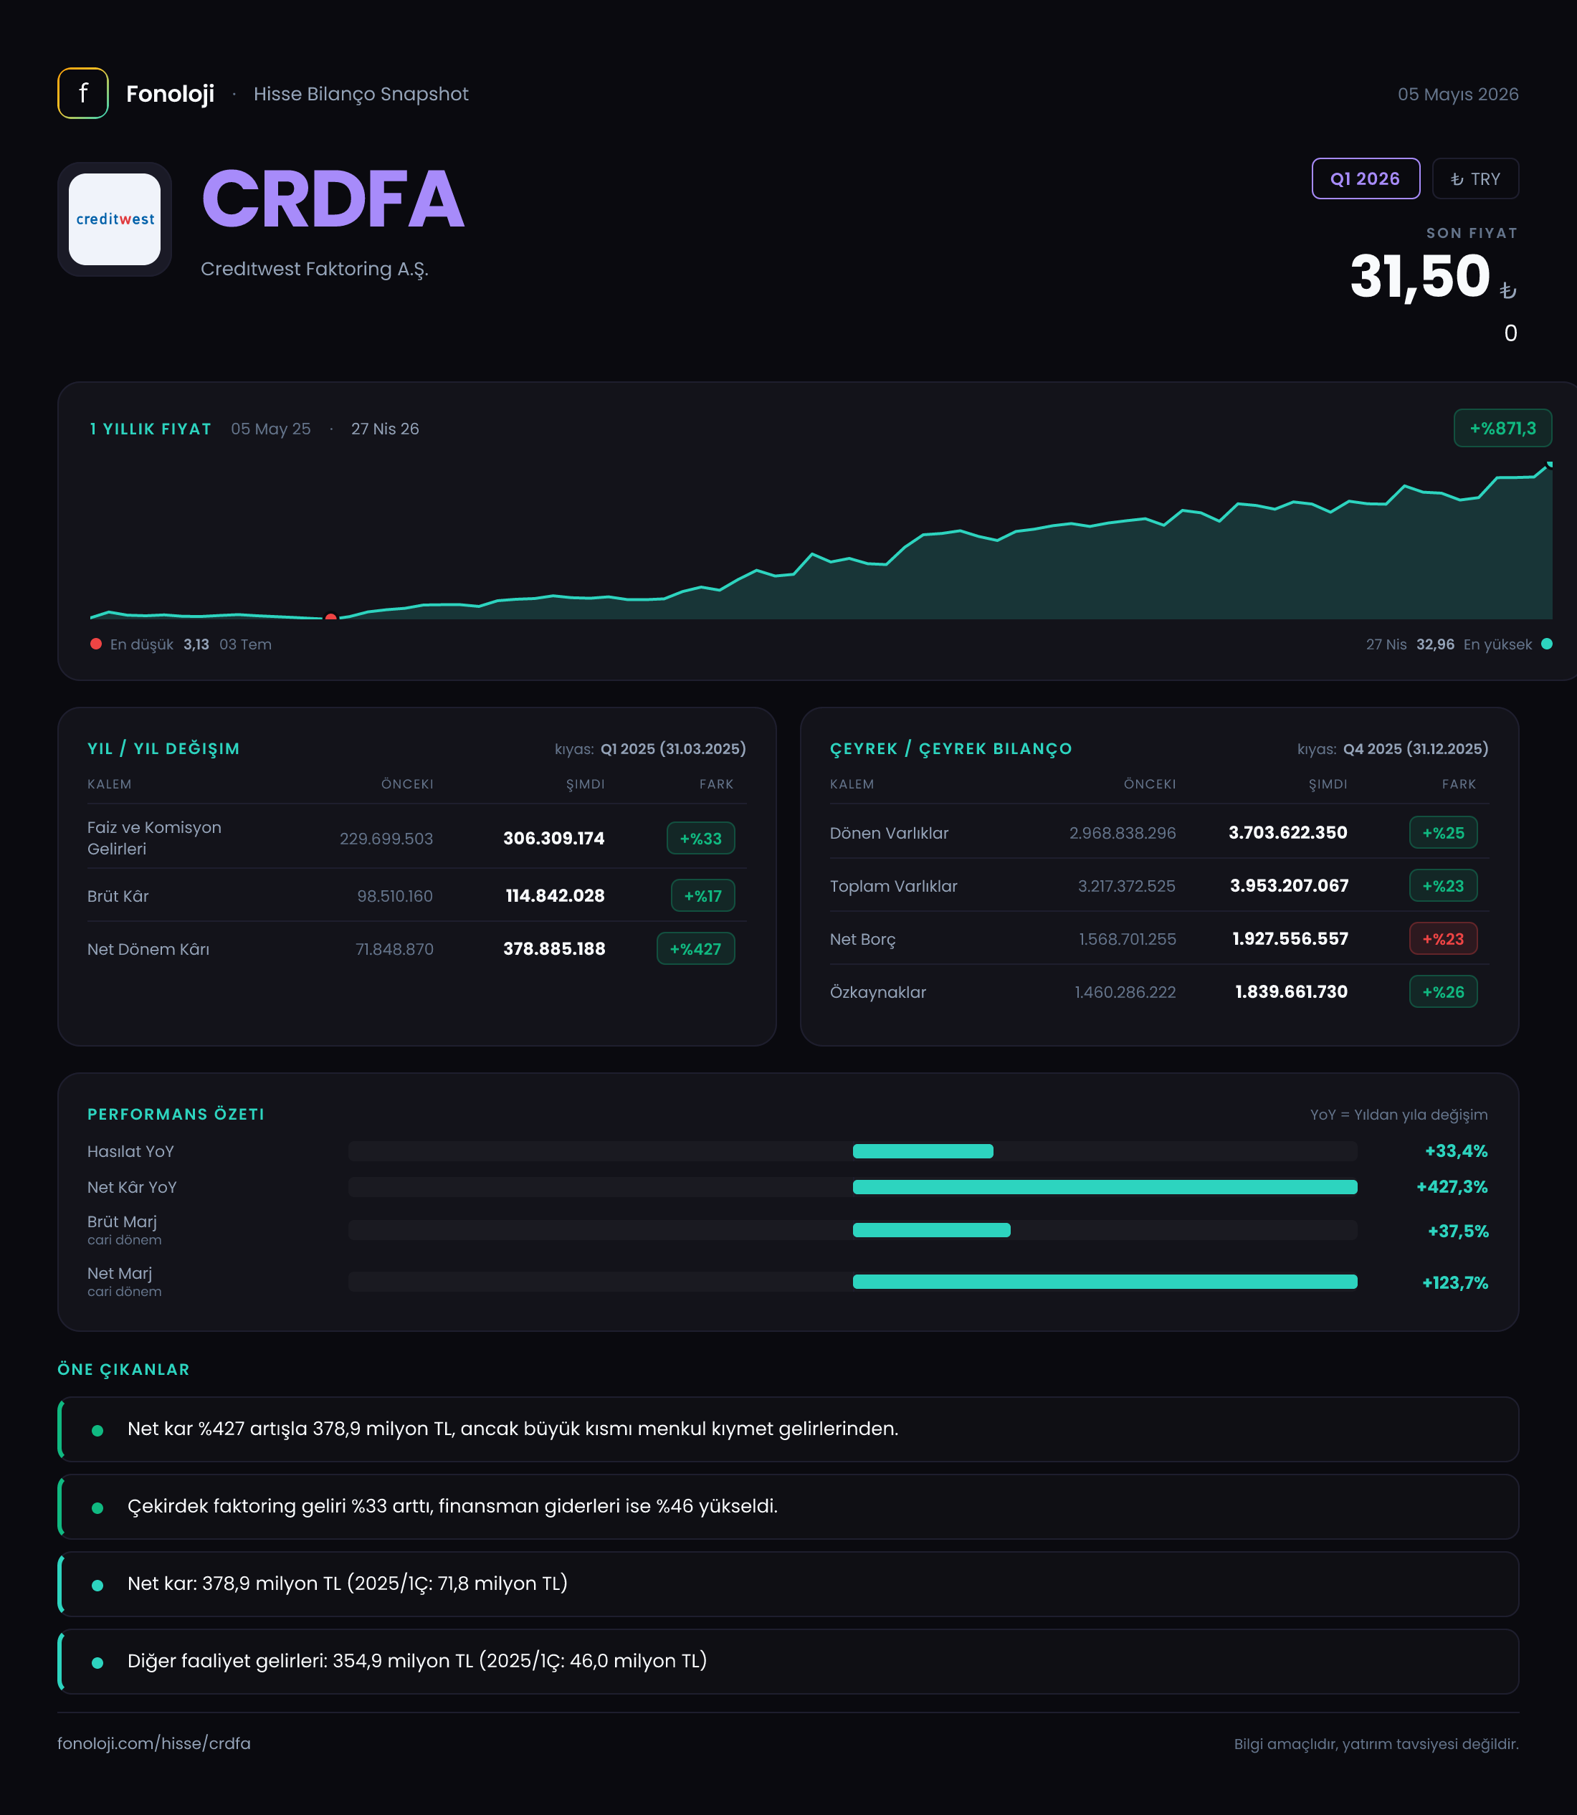1577x1815 pixels.
Task: Click the Net Borç row label
Action: [862, 939]
